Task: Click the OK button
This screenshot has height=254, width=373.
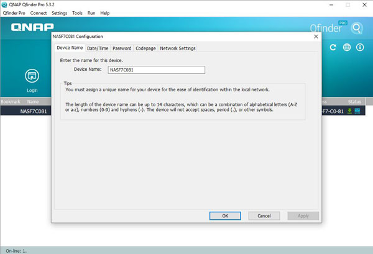Action: point(225,215)
